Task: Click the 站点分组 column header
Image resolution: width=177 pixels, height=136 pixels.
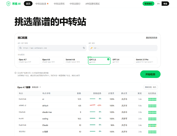Action: pyautogui.click(x=46, y=93)
